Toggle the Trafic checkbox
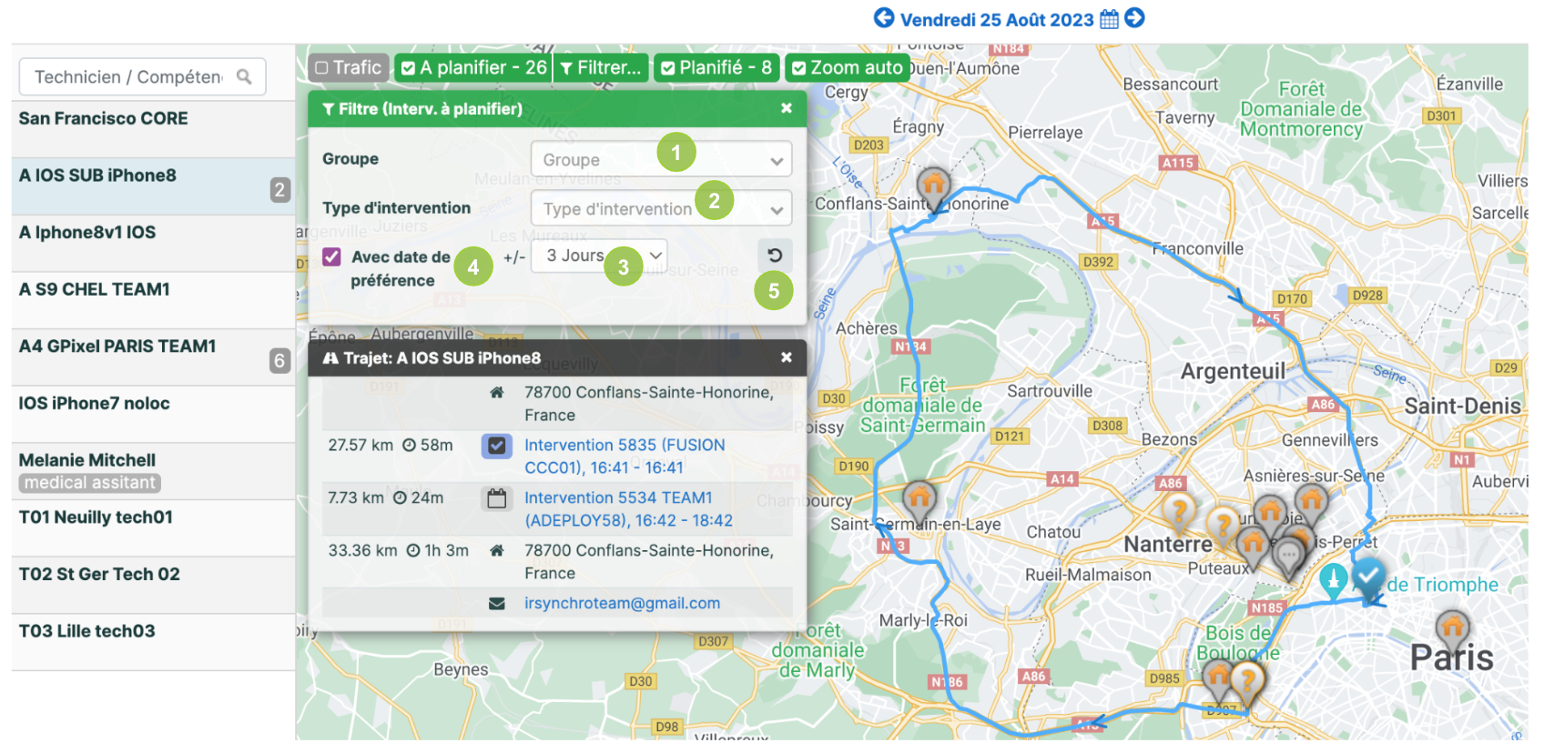Image resolution: width=1544 pixels, height=753 pixels. point(321,68)
